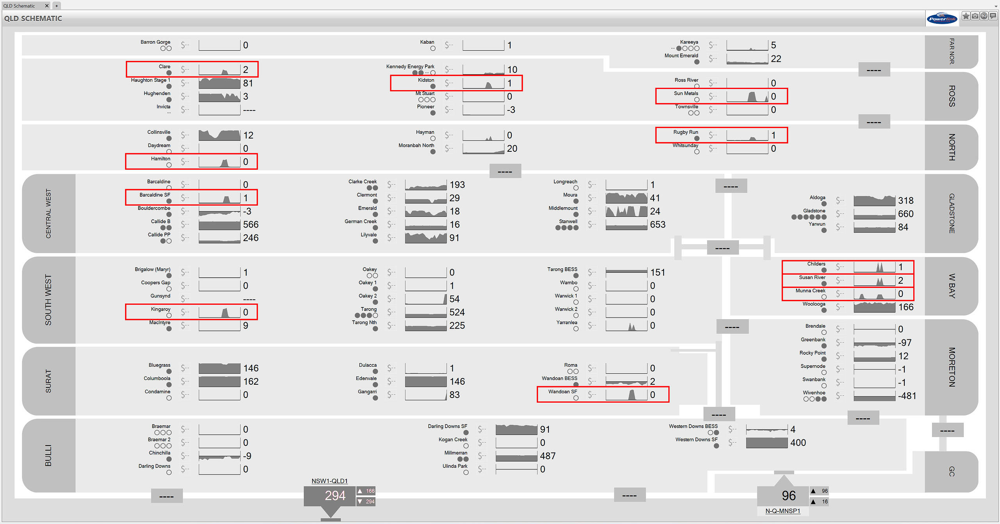Click the SOUTH WEST region label
Viewport: 1000px width, 524px height.
[x=48, y=300]
